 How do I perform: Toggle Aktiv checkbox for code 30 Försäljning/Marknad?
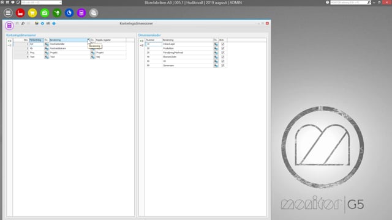pyautogui.click(x=223, y=53)
